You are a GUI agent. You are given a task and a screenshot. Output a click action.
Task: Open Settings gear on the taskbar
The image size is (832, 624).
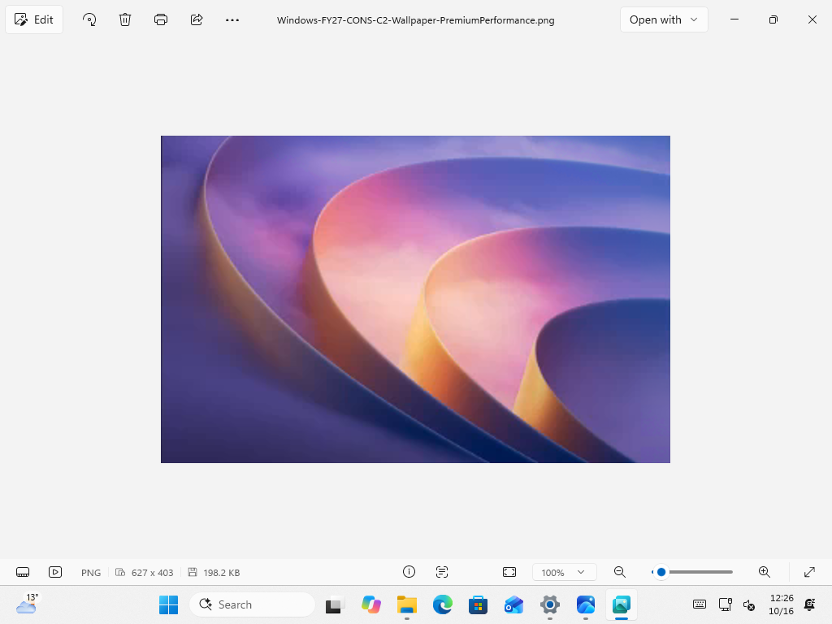[x=550, y=604]
